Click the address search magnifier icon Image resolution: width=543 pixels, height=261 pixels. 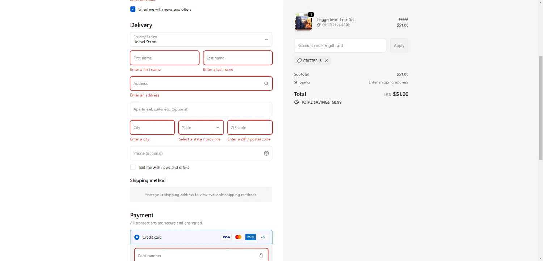[x=266, y=84]
